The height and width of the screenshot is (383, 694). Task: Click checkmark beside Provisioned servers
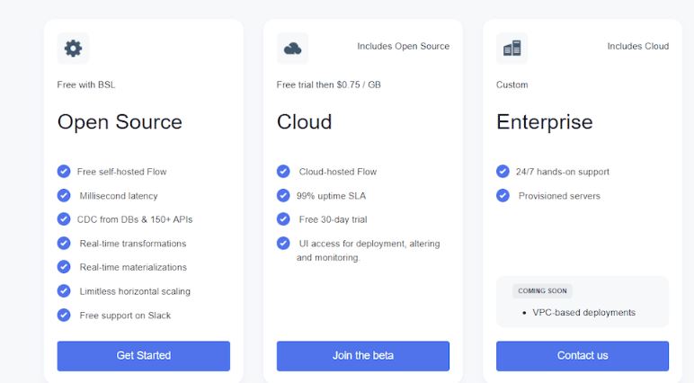503,195
